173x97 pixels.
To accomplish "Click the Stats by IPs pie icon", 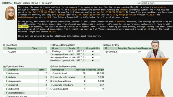I will click(x=105, y=45).
